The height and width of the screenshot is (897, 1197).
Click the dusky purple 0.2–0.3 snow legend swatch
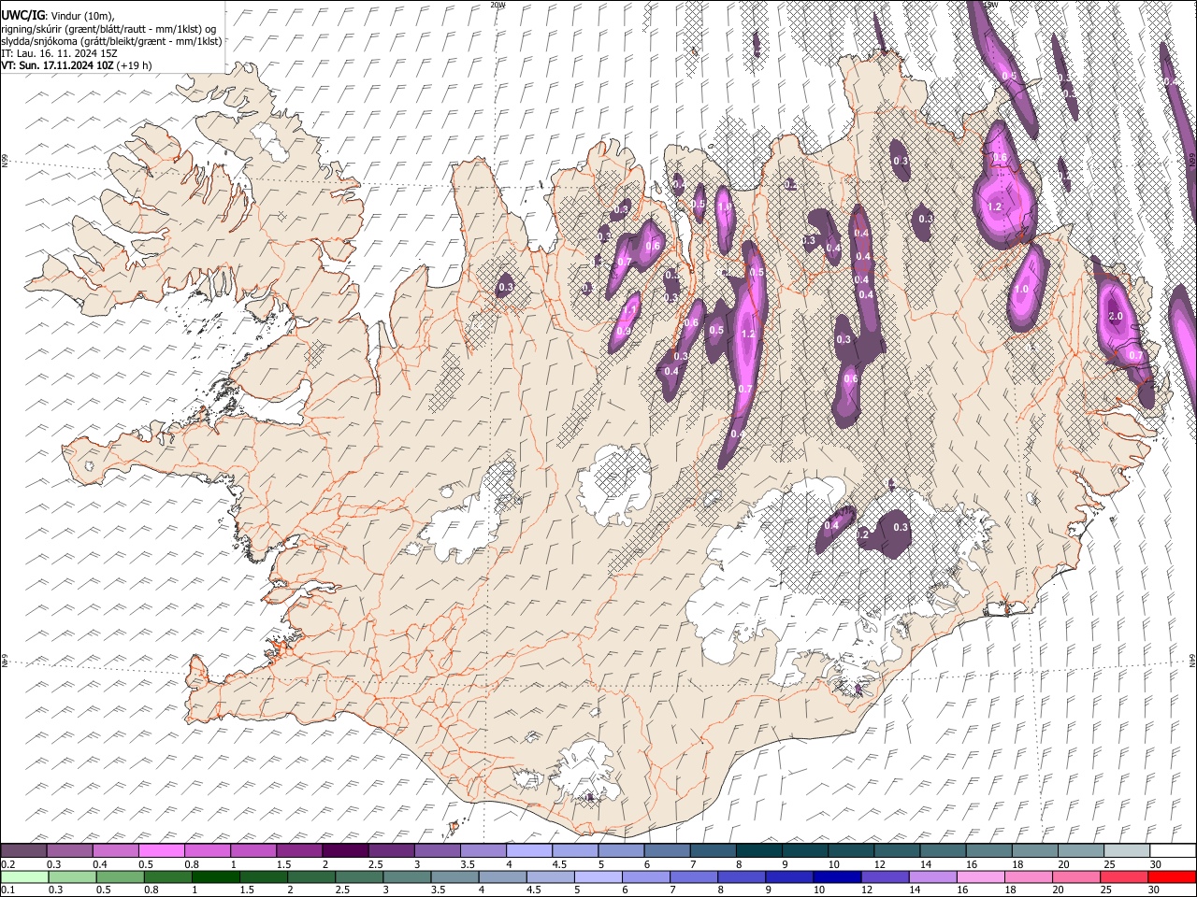point(24,850)
